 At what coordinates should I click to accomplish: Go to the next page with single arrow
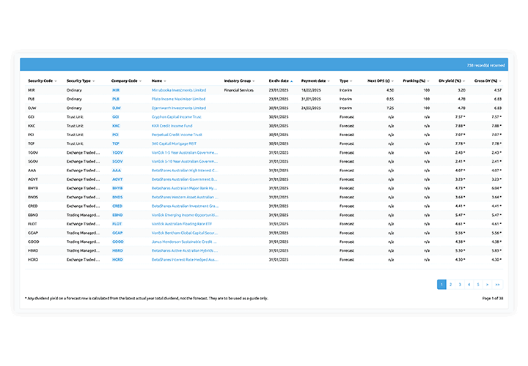(487, 285)
